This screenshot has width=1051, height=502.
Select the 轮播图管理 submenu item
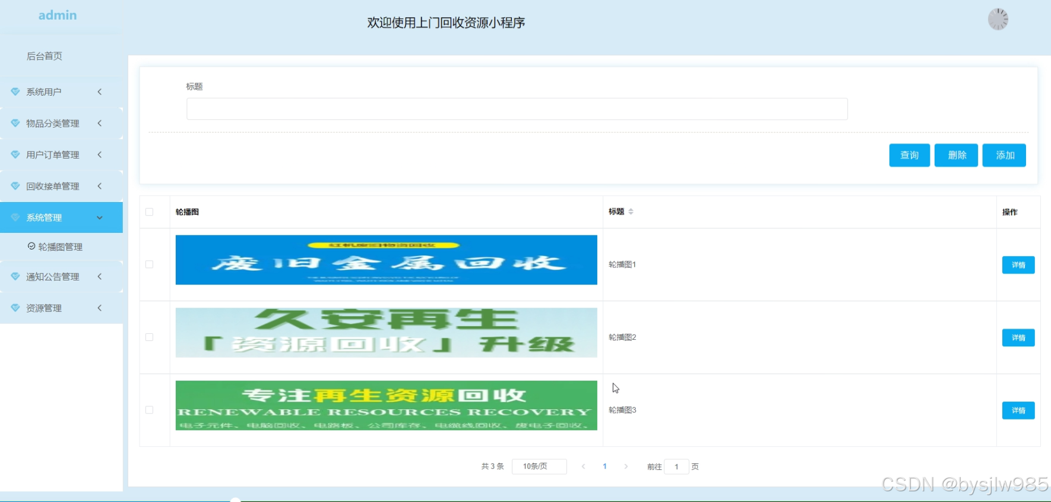[61, 247]
